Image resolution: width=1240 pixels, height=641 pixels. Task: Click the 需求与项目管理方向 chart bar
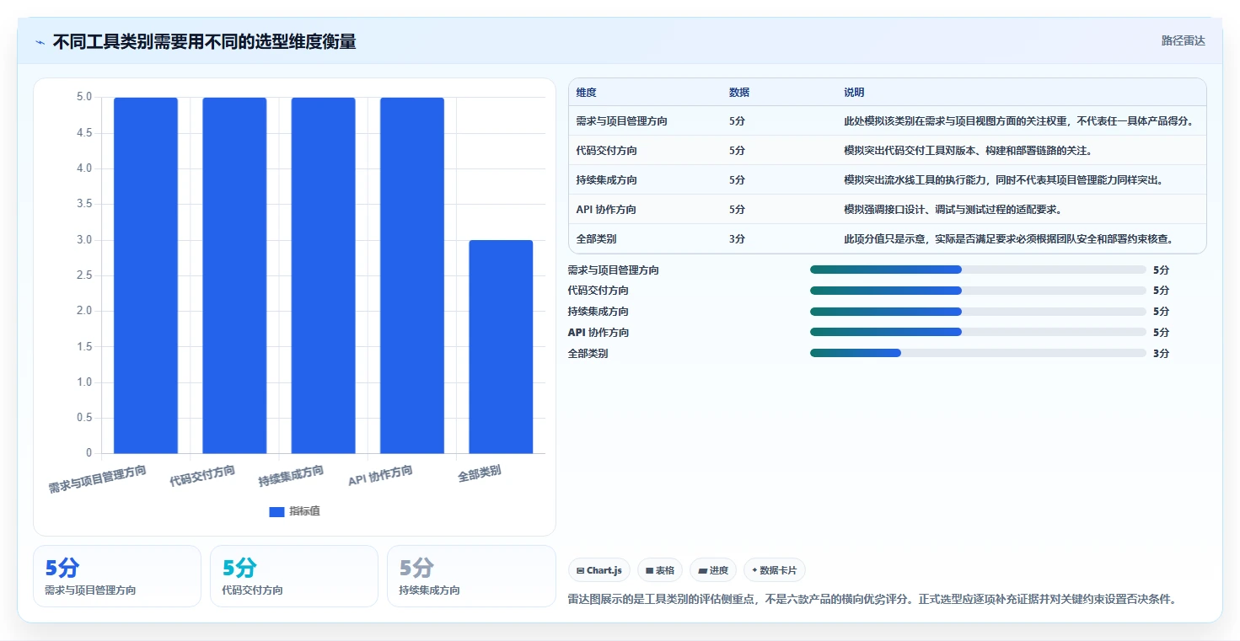(146, 275)
